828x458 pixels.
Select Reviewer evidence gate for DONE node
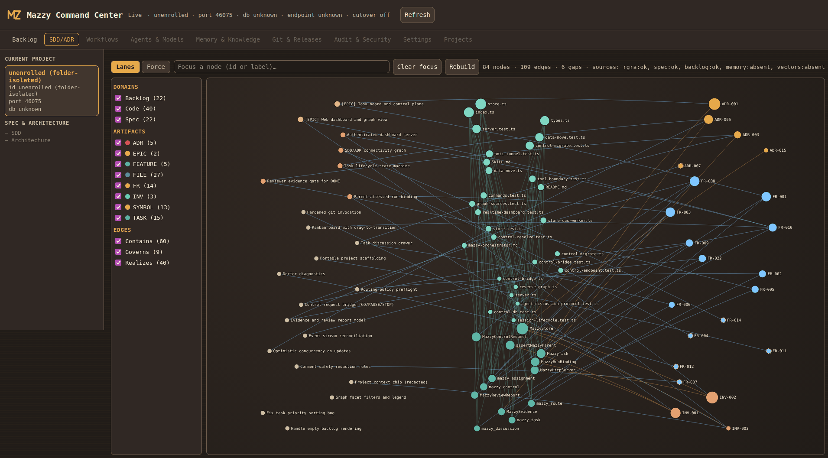263,181
